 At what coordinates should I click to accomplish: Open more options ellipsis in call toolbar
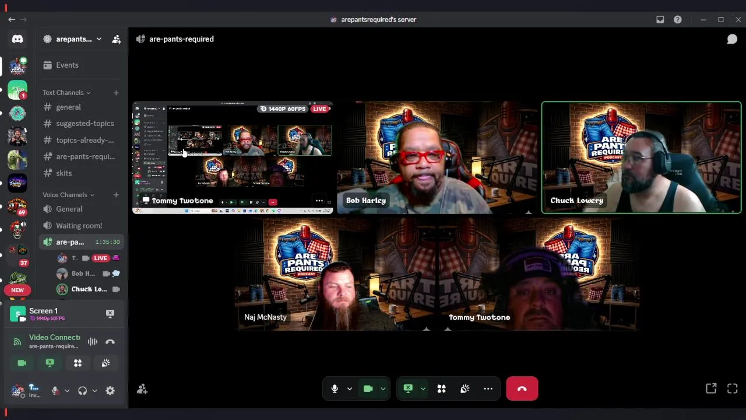click(488, 388)
